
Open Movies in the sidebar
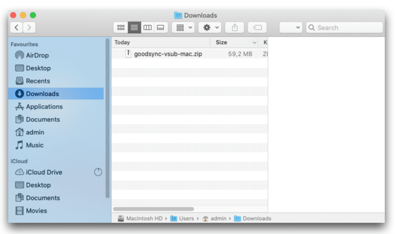pyautogui.click(x=56, y=211)
